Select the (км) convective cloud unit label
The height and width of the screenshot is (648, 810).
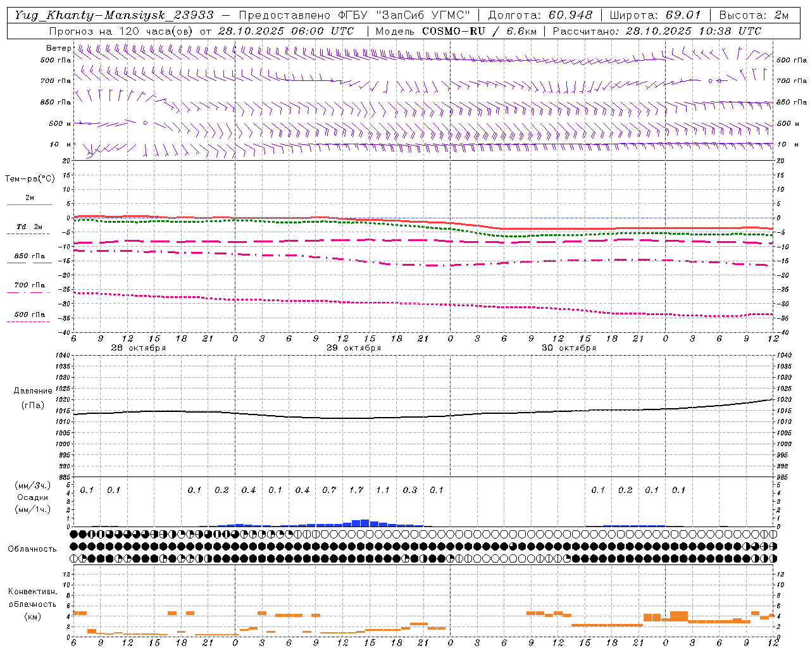click(33, 616)
